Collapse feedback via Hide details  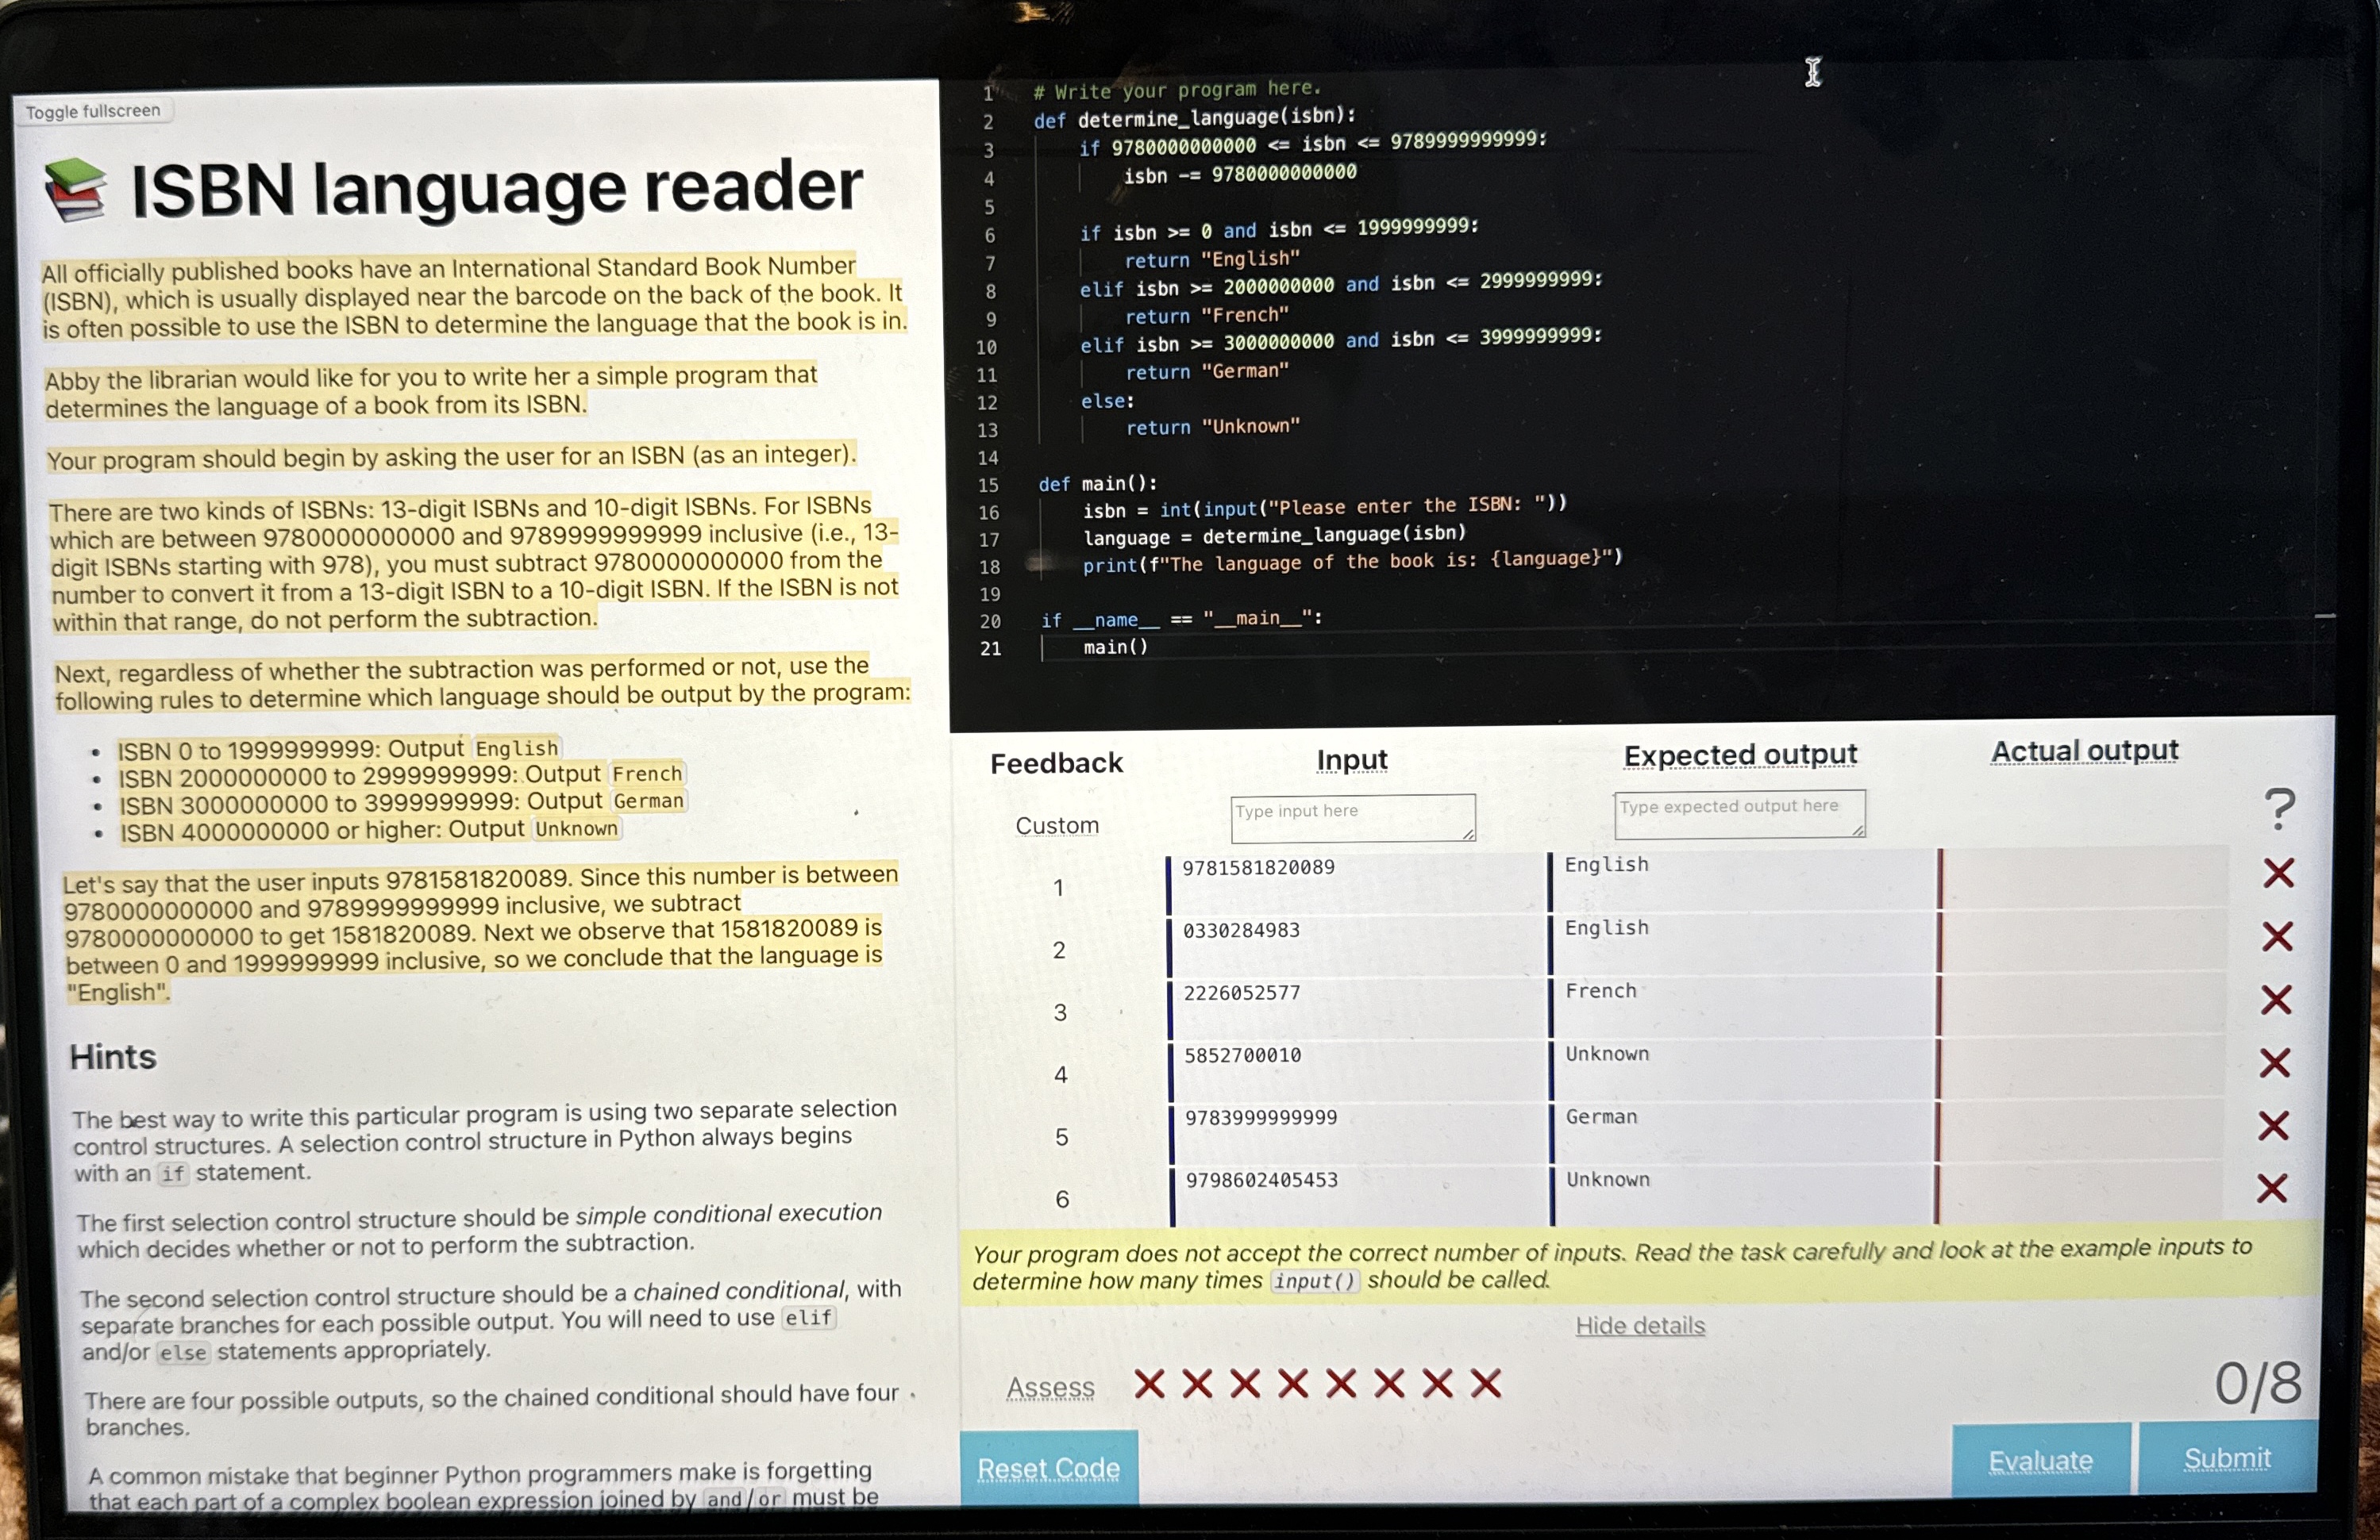(1640, 1325)
